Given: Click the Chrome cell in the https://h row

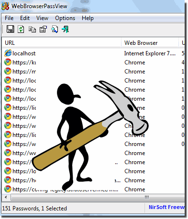Looking at the screenshot, I should 135,180.
